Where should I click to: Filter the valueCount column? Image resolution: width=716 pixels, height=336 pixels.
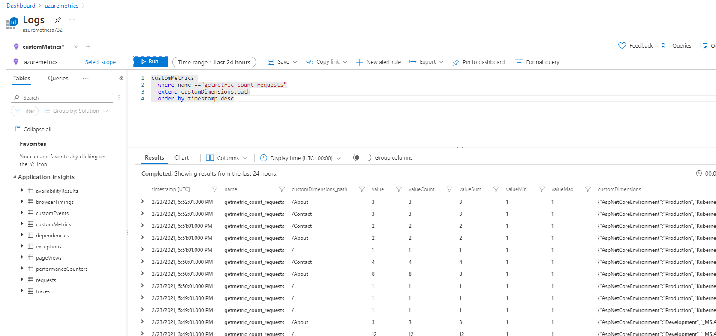coord(449,189)
